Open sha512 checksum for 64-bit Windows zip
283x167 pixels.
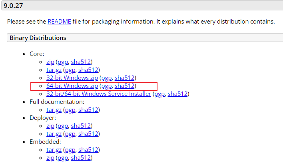tap(125, 86)
